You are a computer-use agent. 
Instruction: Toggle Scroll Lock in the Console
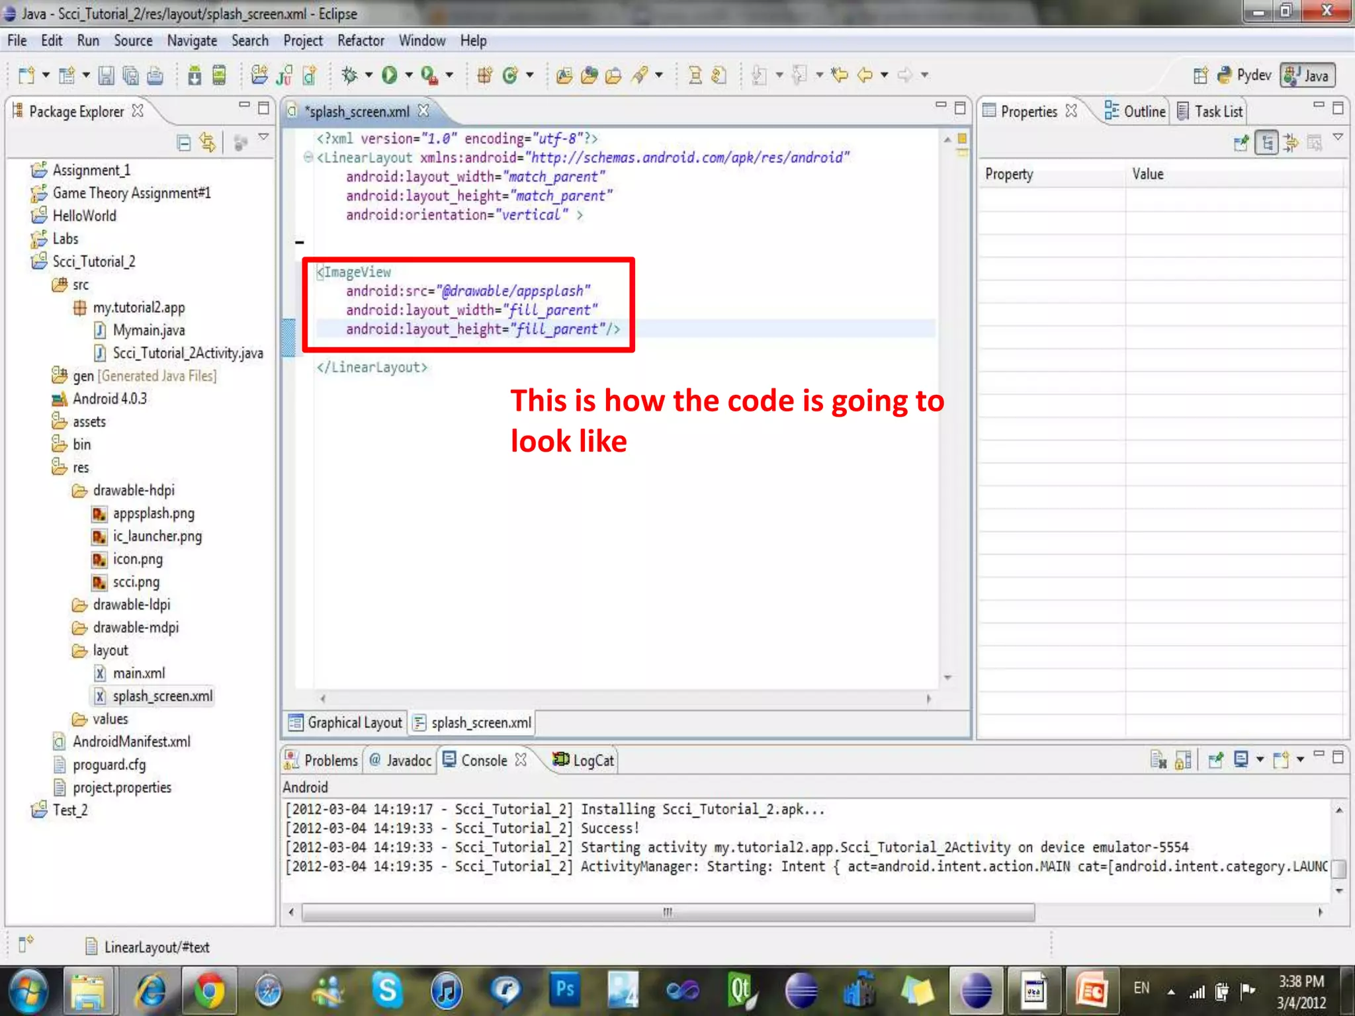[1183, 760]
